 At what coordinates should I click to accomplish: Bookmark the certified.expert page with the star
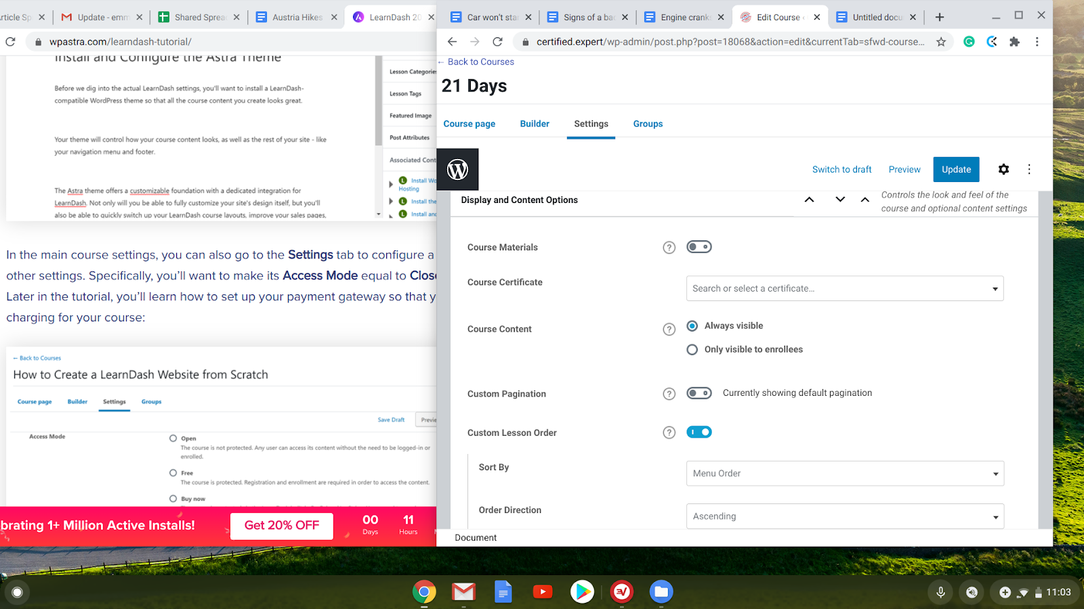tap(941, 42)
